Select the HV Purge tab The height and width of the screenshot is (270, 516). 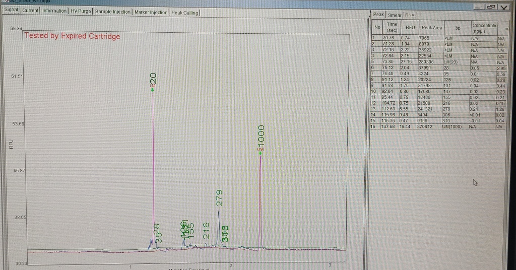click(x=81, y=11)
